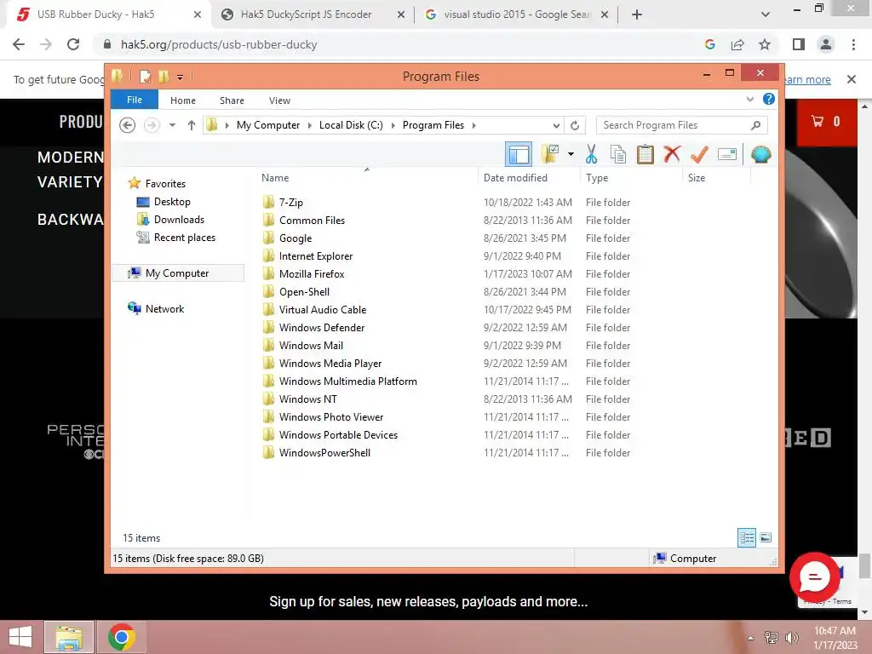
Task: Open the Explorer help question mark
Action: (769, 99)
